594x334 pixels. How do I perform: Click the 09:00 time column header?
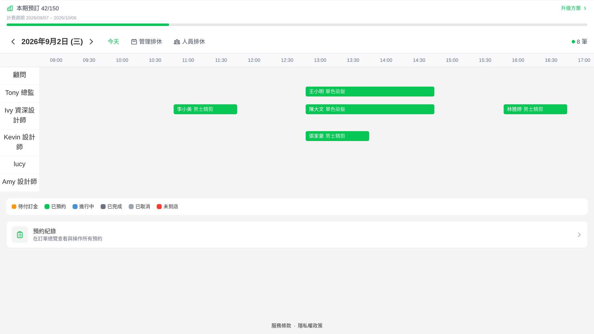56,60
